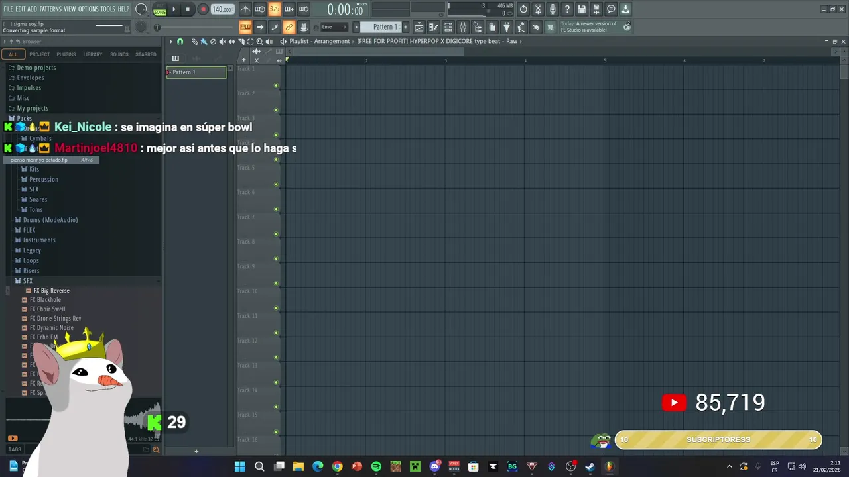Open the plugin picker plug icon
The image size is (849, 477).
pyautogui.click(x=507, y=27)
